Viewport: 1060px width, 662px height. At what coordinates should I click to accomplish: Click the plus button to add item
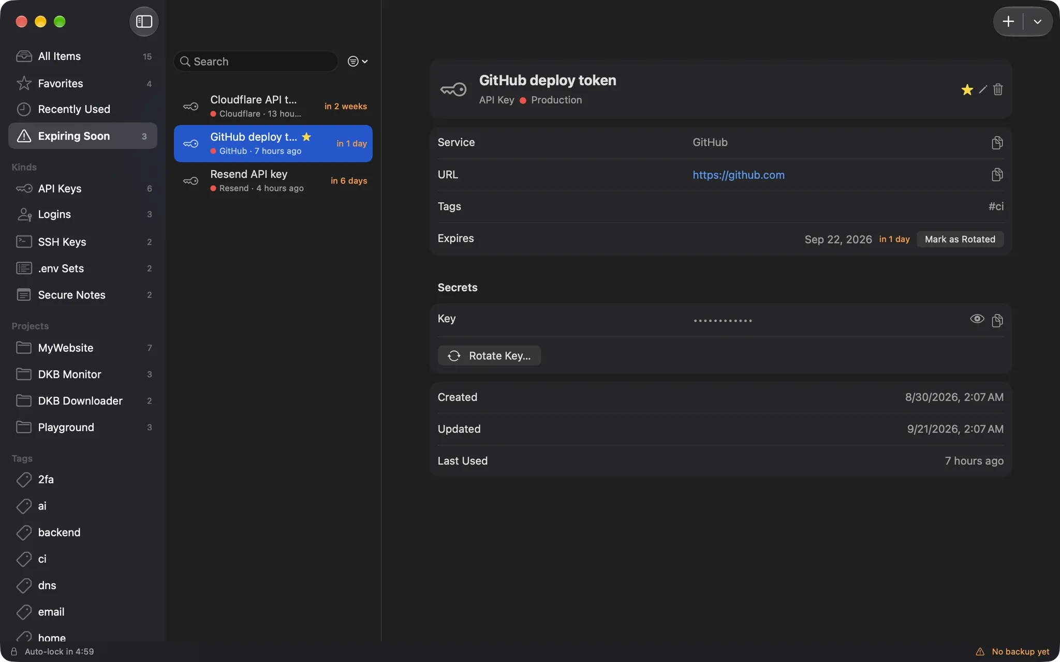click(x=1008, y=22)
